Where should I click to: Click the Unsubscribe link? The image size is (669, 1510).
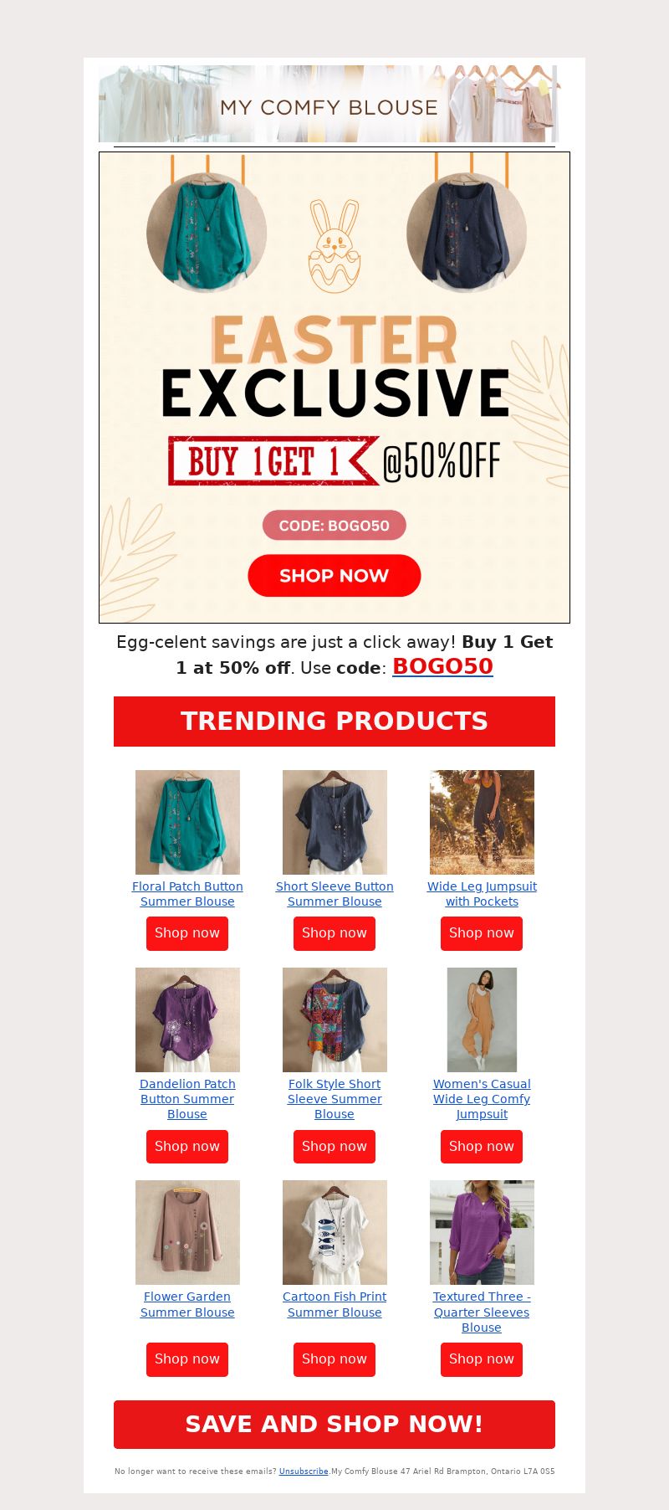pos(304,1471)
